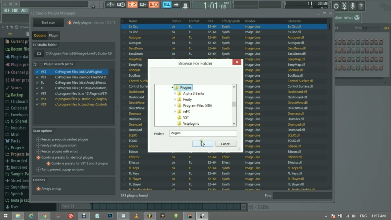
Task: Switch to the Plugin tab
Action: [x=53, y=35]
